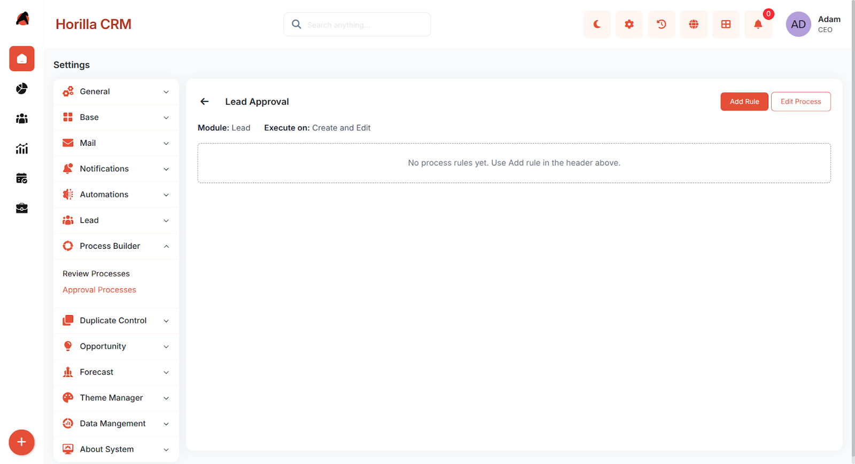Open the briefcase icon in sidebar
The height and width of the screenshot is (464, 855).
[x=22, y=208]
